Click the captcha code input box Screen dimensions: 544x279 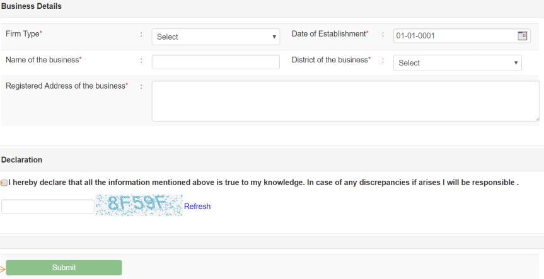[x=48, y=207]
